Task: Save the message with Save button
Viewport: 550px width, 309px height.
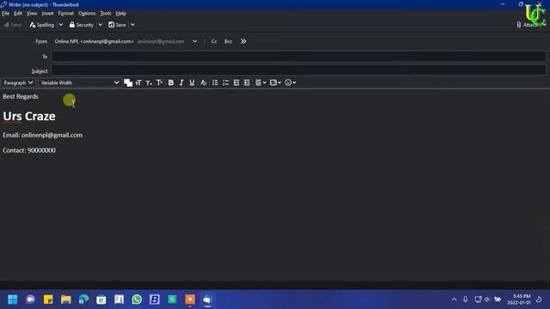Action: tap(117, 25)
